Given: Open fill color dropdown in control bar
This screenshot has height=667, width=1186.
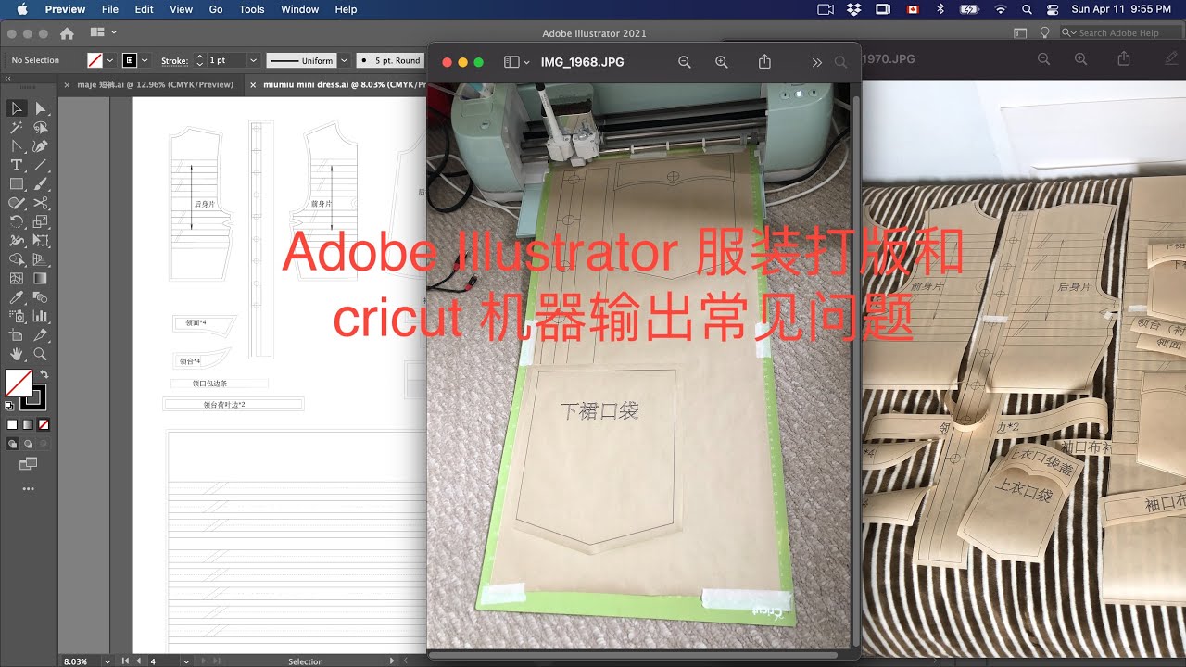Looking at the screenshot, I should 110,60.
